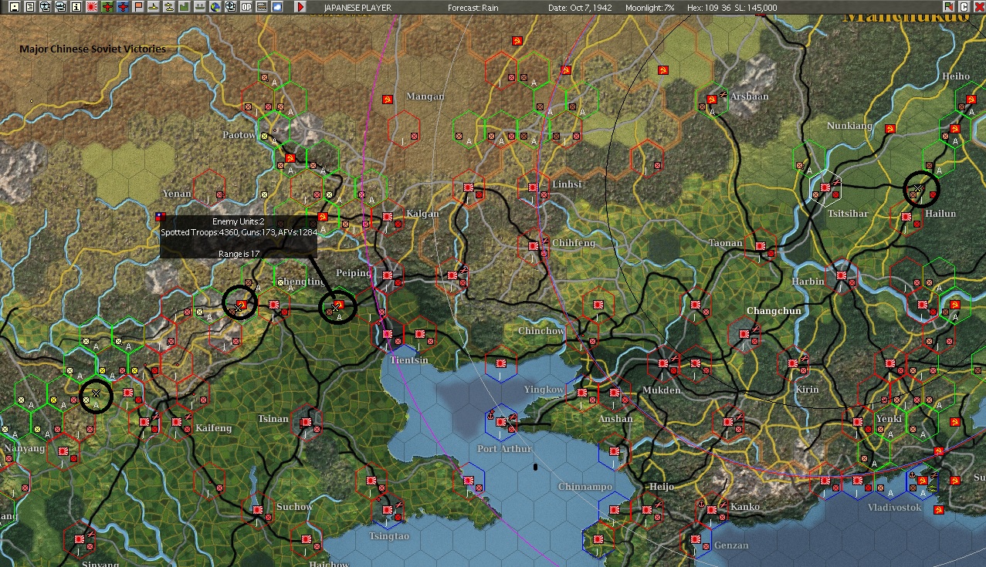Click the 'Date: Oct 7, 1942' status text
Viewport: 986px width, 567px height.
(581, 8)
